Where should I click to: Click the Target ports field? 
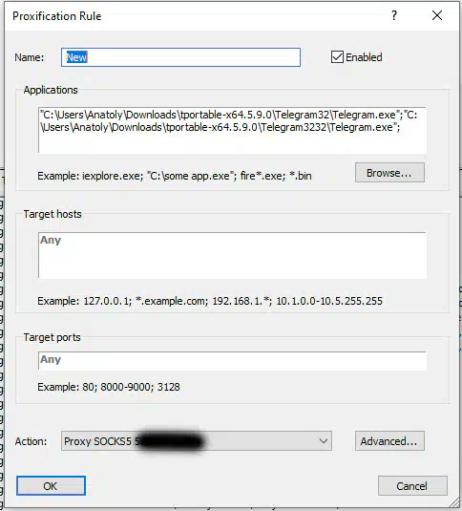click(x=232, y=360)
